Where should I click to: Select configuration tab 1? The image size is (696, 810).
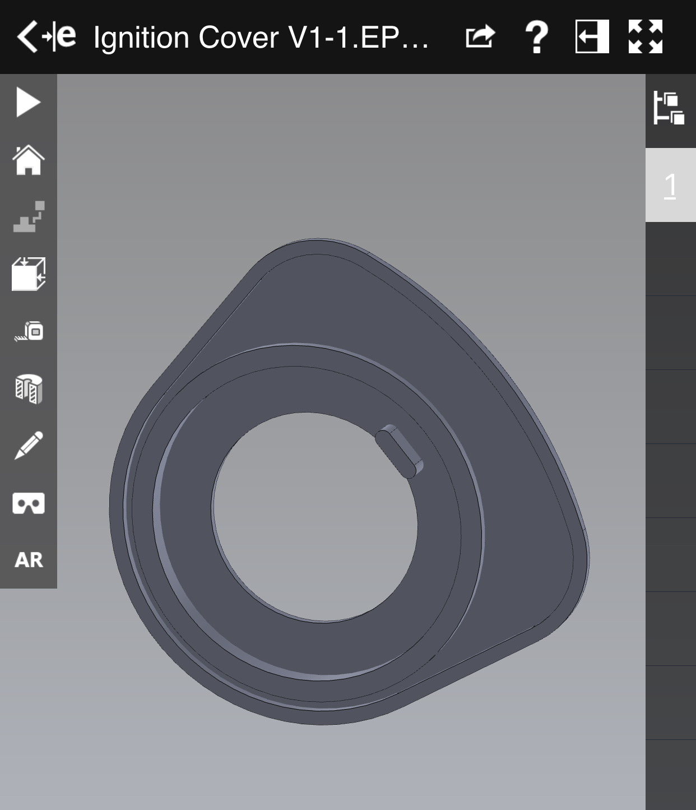point(670,185)
